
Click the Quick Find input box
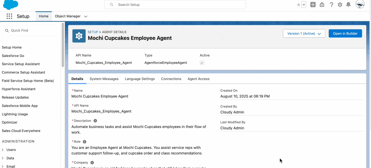[x=29, y=31]
